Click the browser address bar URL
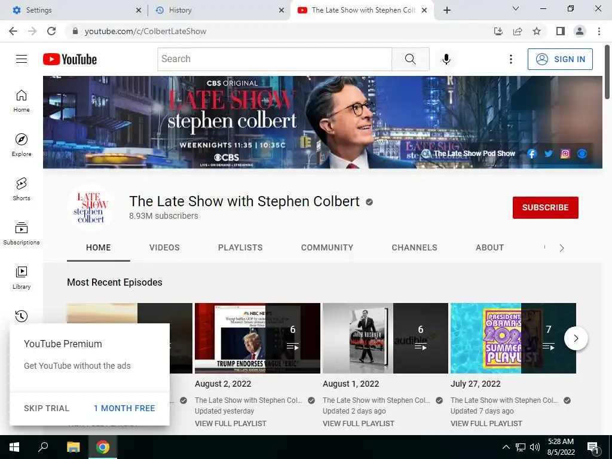The width and height of the screenshot is (612, 459). pyautogui.click(x=145, y=31)
